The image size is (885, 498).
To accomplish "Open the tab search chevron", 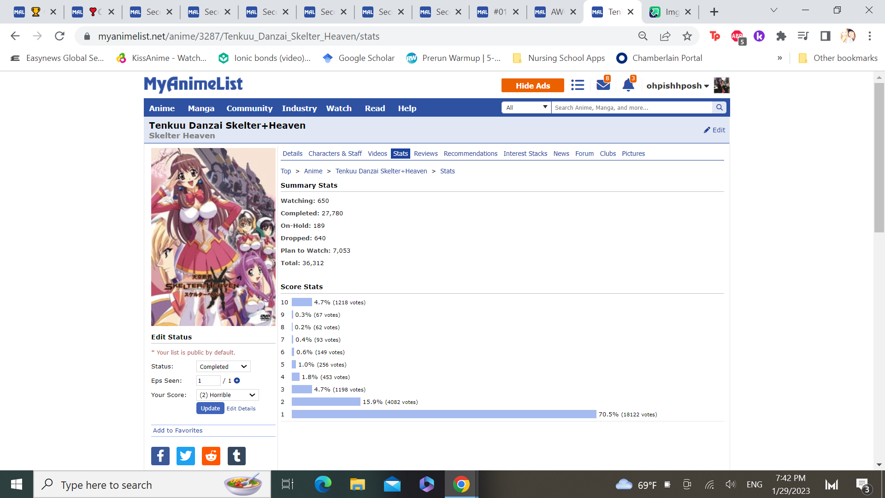I will tap(774, 10).
